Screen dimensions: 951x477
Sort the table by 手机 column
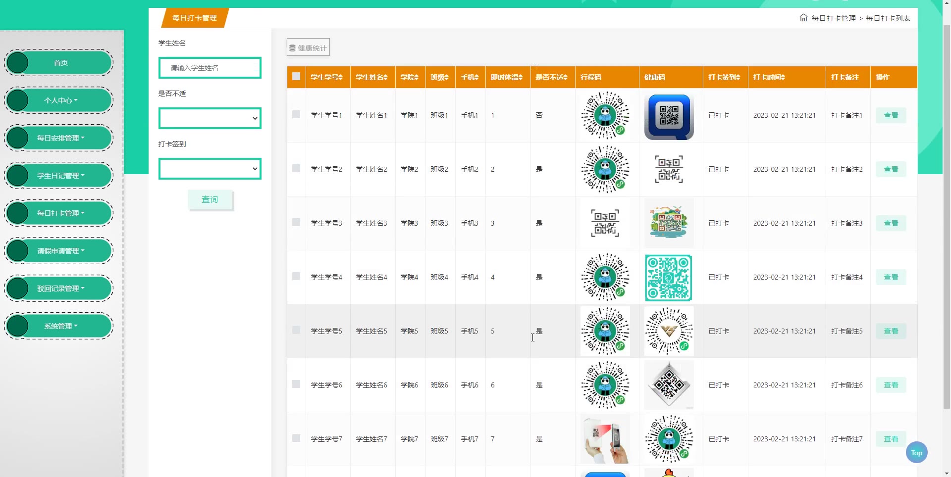click(470, 77)
